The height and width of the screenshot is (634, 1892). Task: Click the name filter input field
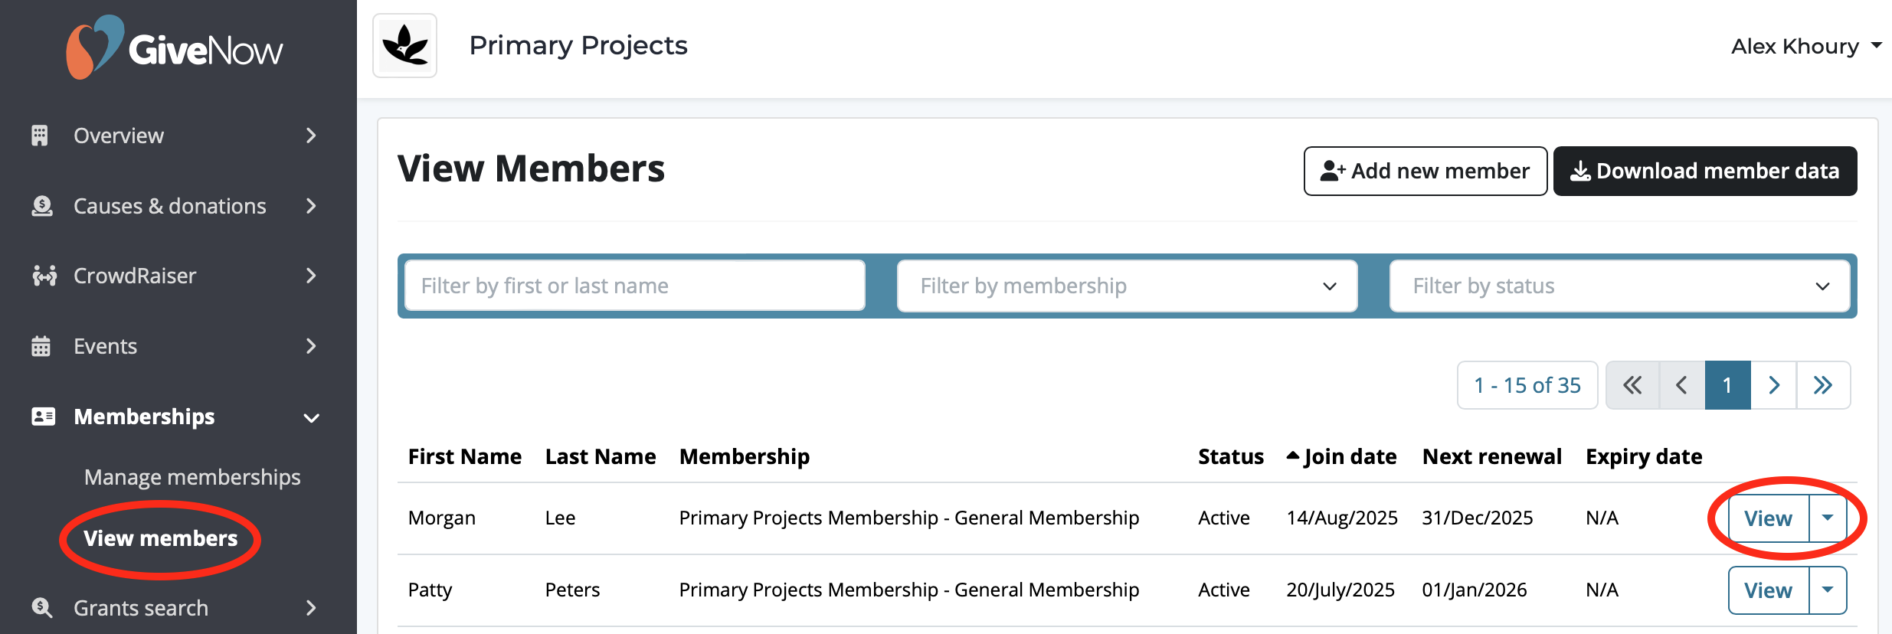click(633, 285)
